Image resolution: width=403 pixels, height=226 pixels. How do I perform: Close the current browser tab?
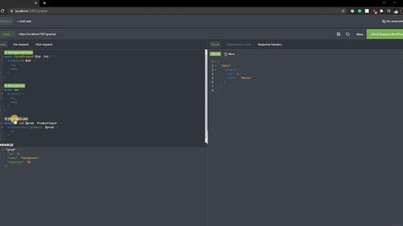(x=36, y=3)
